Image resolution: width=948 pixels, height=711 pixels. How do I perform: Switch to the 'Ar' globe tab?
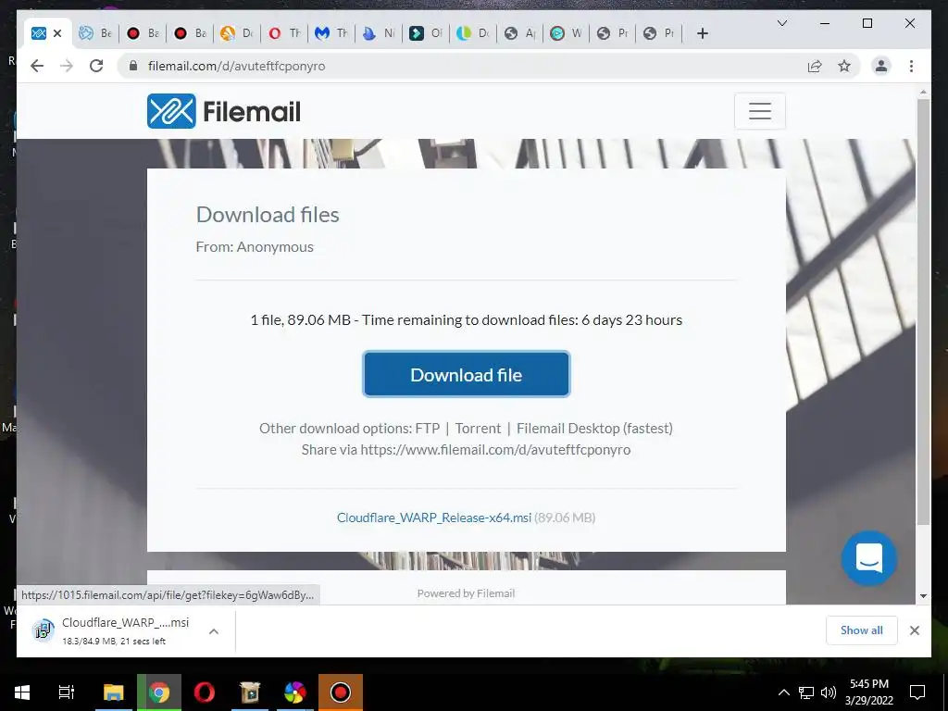(x=520, y=33)
